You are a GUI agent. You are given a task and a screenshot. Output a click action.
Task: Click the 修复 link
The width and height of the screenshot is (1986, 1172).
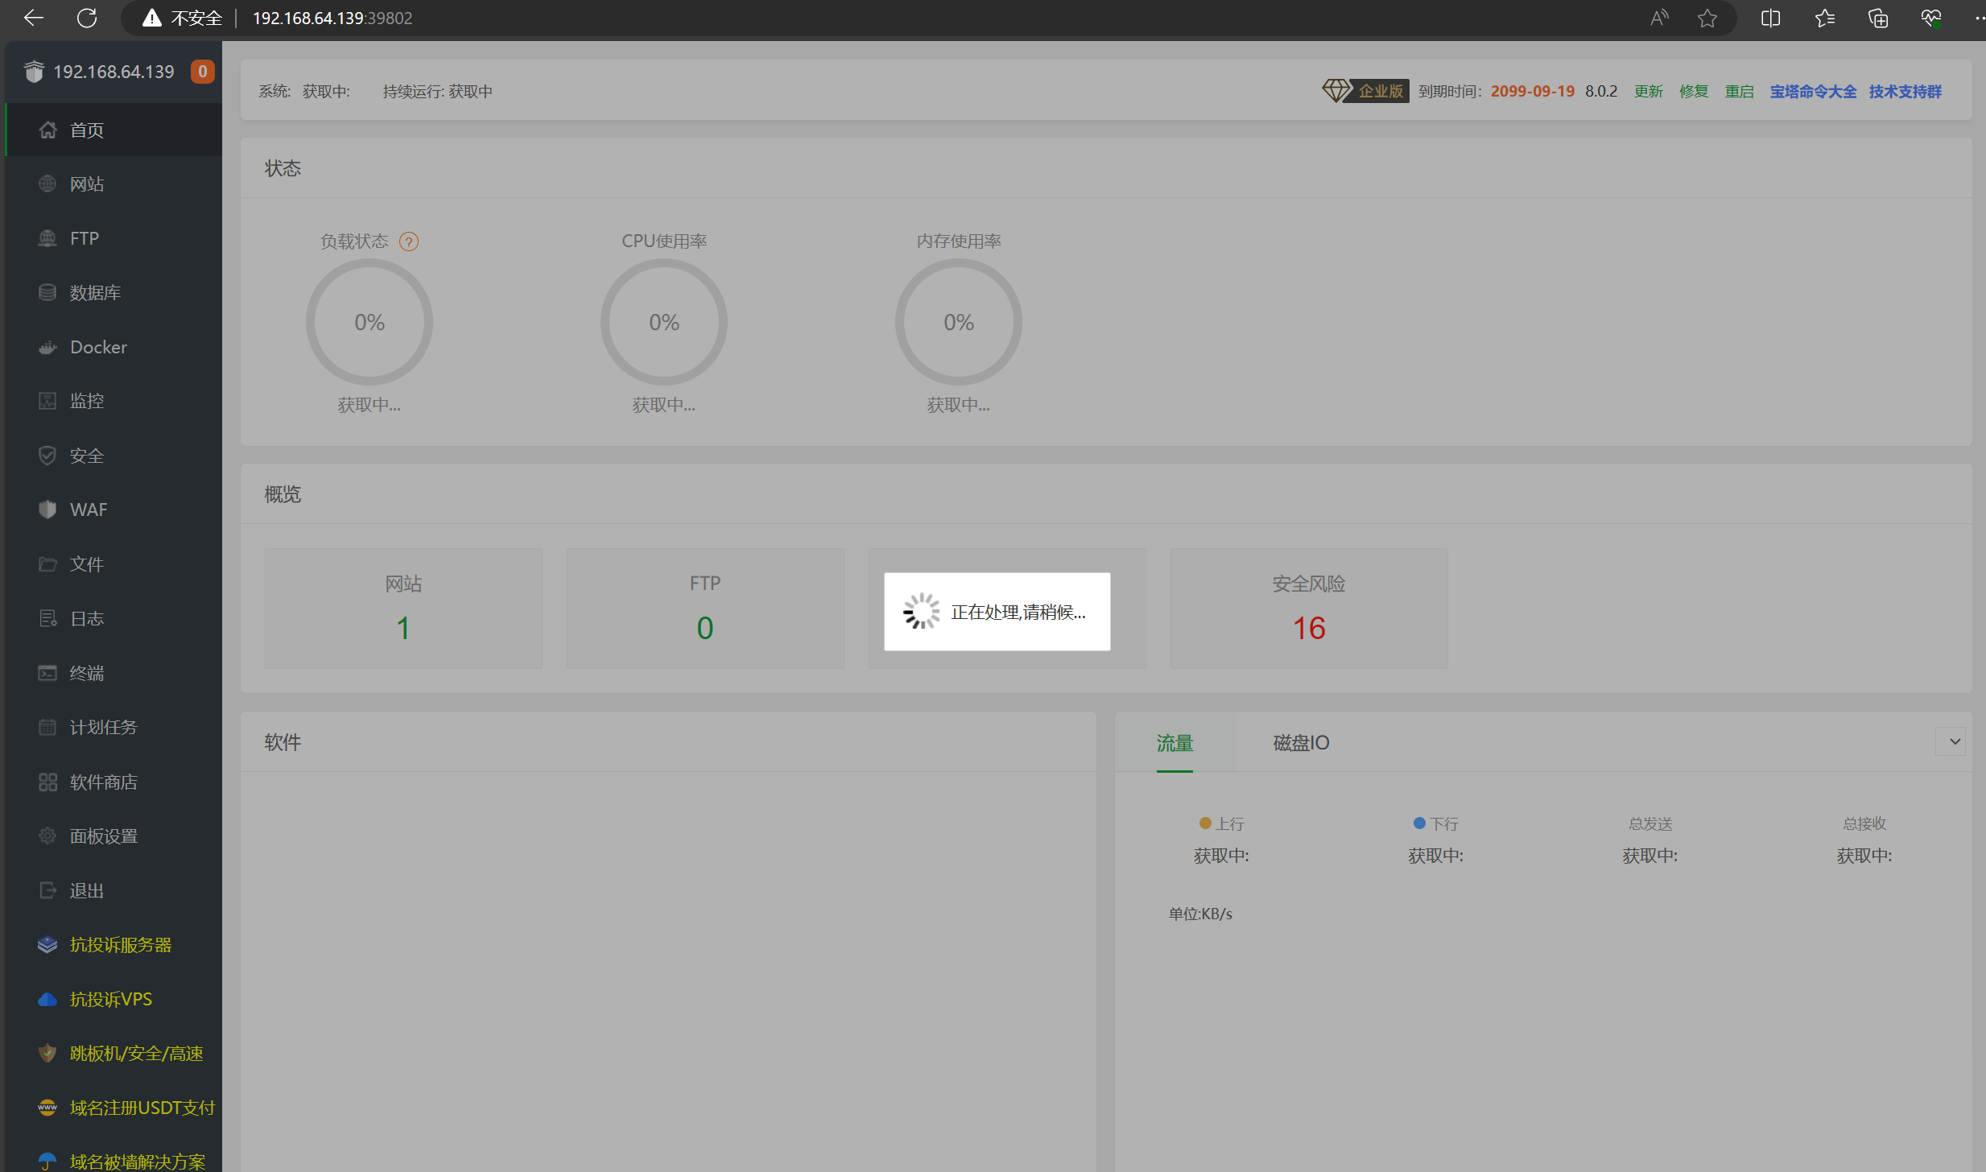pyautogui.click(x=1694, y=92)
